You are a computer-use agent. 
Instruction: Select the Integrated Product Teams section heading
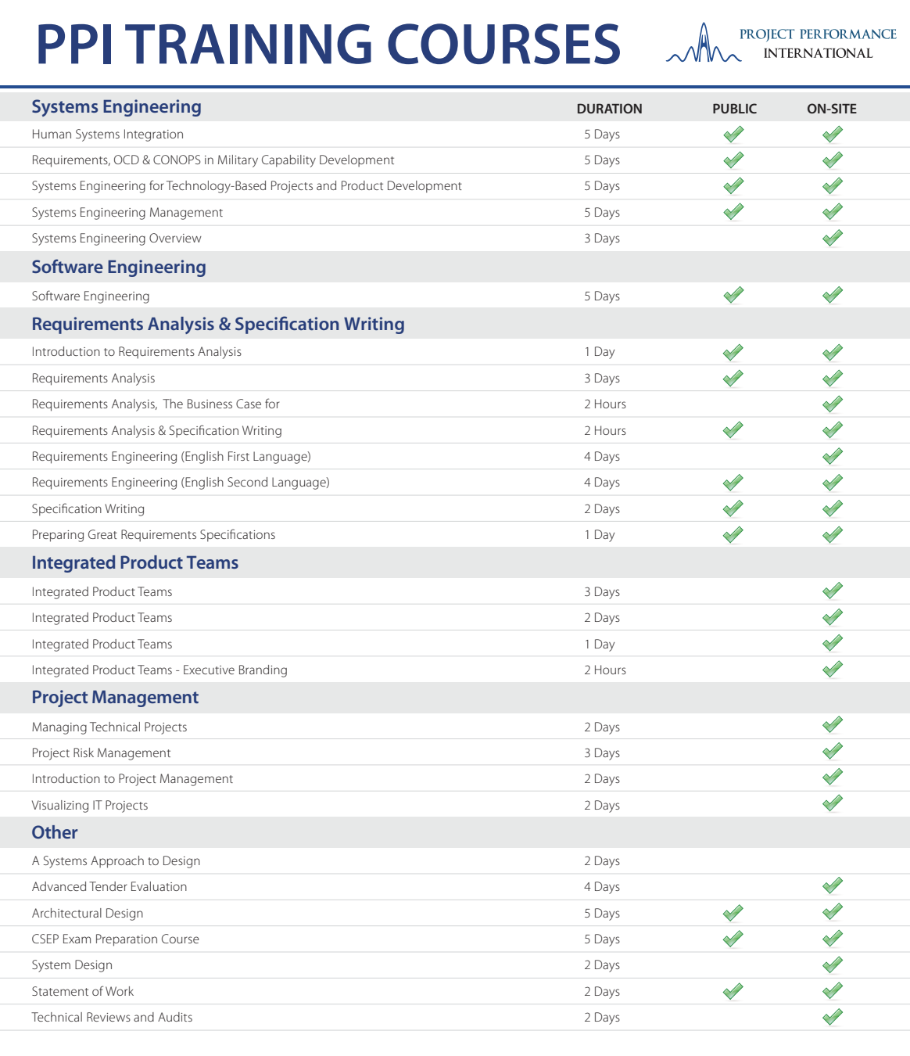(x=134, y=563)
